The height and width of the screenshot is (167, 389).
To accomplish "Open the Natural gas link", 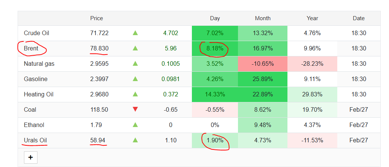I will point(39,64).
